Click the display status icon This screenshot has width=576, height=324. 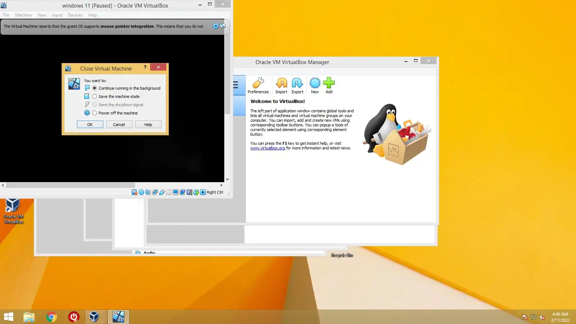click(x=175, y=192)
